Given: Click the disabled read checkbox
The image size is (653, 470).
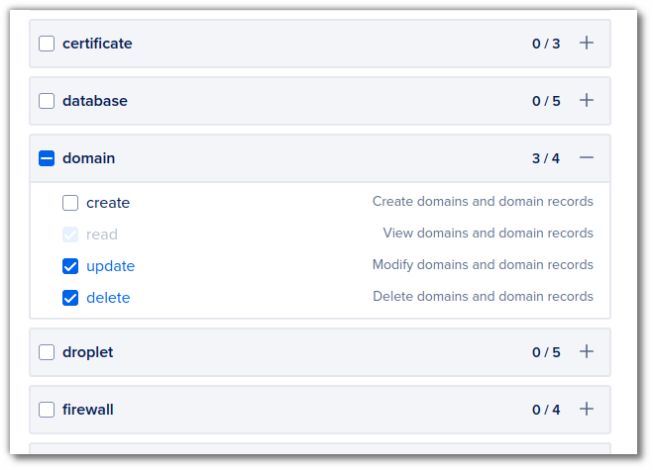Looking at the screenshot, I should coord(70,235).
